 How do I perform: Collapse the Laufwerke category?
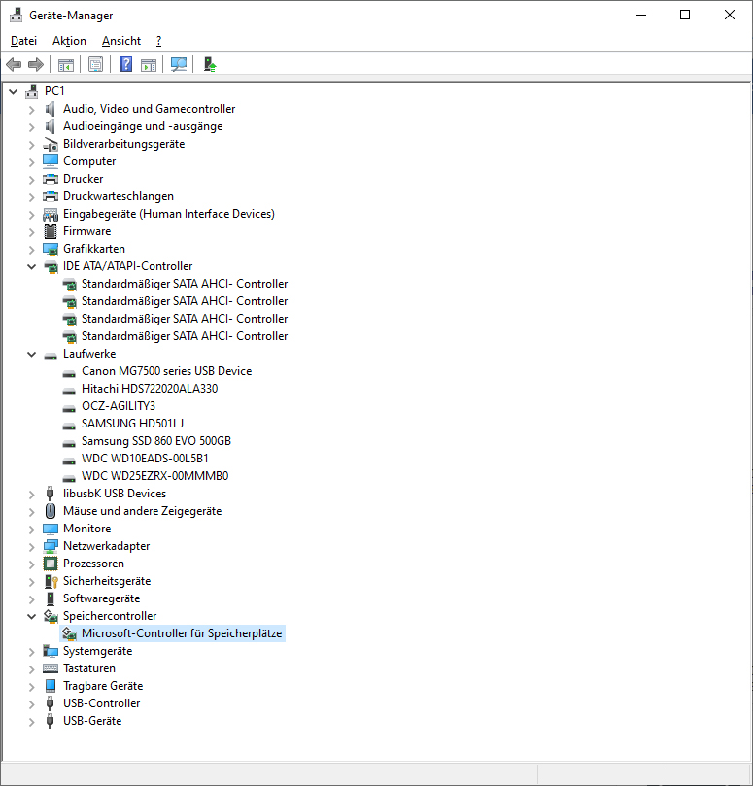pos(32,354)
